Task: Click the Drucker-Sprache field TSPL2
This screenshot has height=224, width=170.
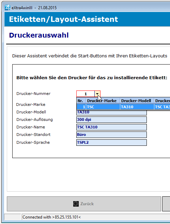Action: pyautogui.click(x=111, y=143)
